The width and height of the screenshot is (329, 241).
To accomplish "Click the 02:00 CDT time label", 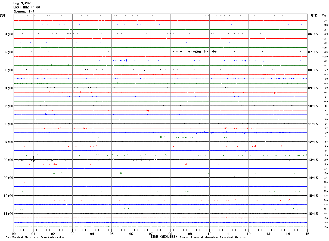I will (x=8, y=52).
